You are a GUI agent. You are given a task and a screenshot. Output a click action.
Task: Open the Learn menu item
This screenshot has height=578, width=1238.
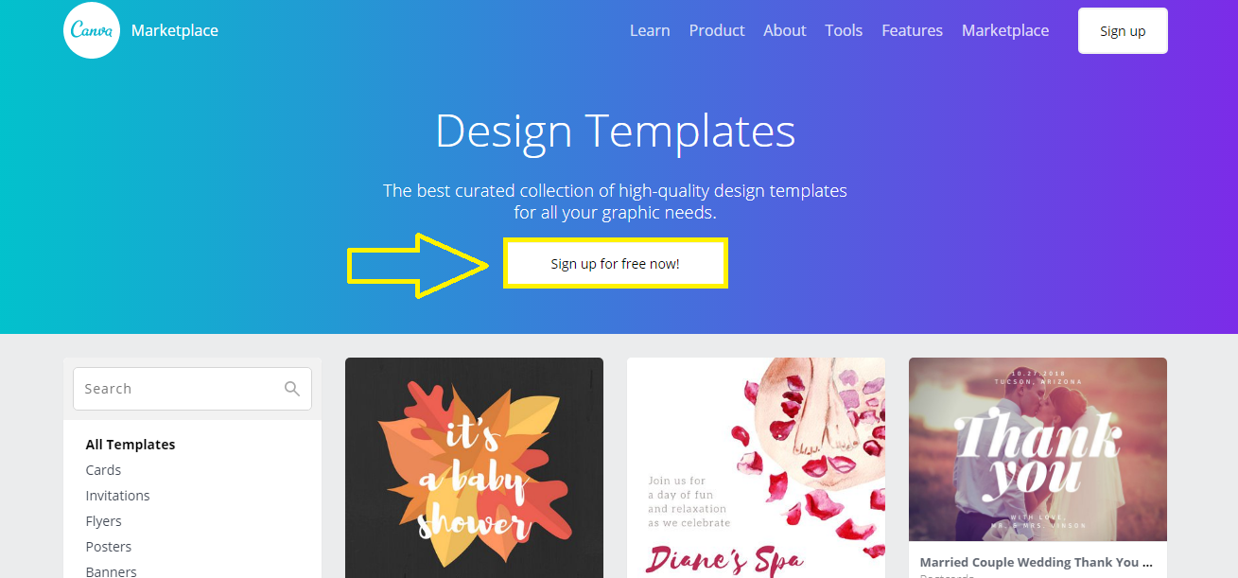(650, 30)
